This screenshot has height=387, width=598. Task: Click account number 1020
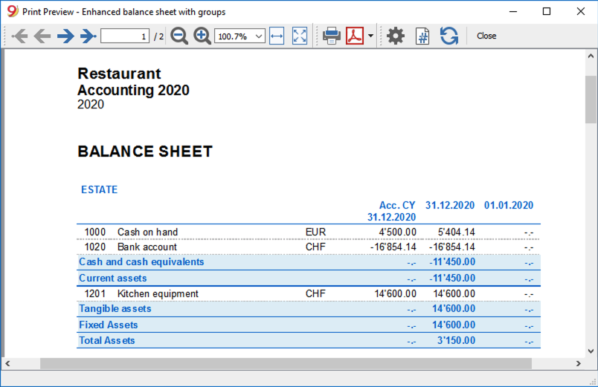(94, 247)
